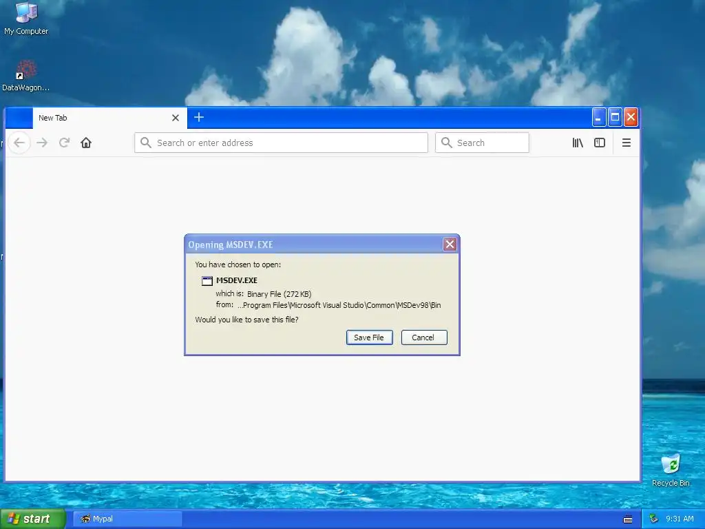Click the Search box in toolbar

[482, 143]
